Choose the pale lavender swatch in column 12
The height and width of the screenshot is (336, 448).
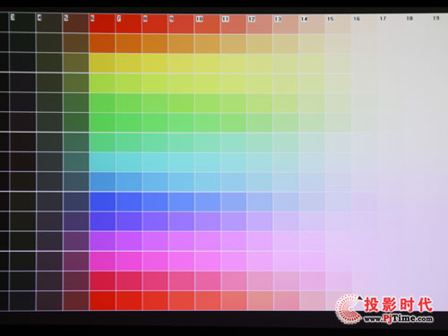259,221
